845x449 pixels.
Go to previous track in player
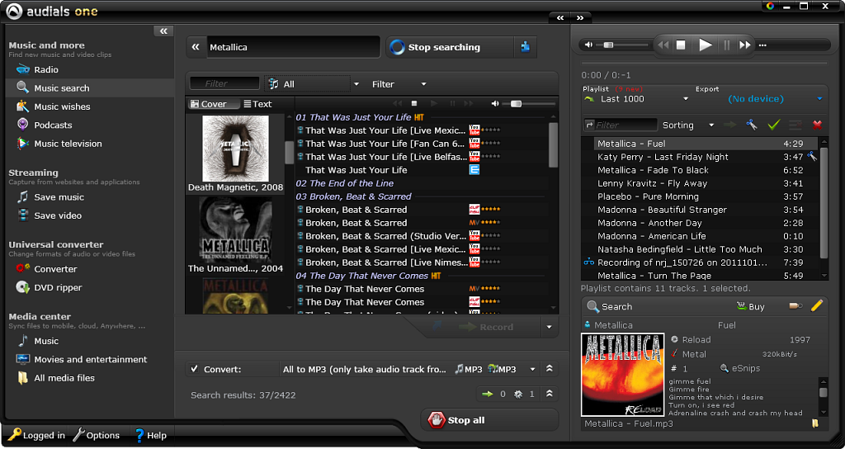663,45
